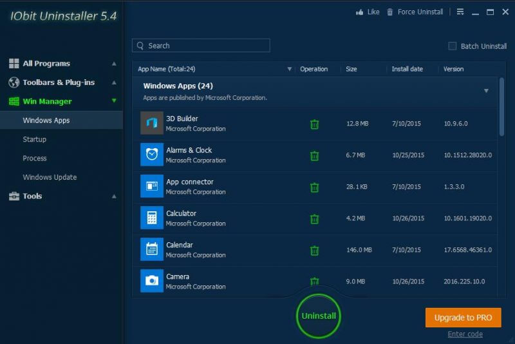Click the 146.0 MB size value

click(x=359, y=250)
